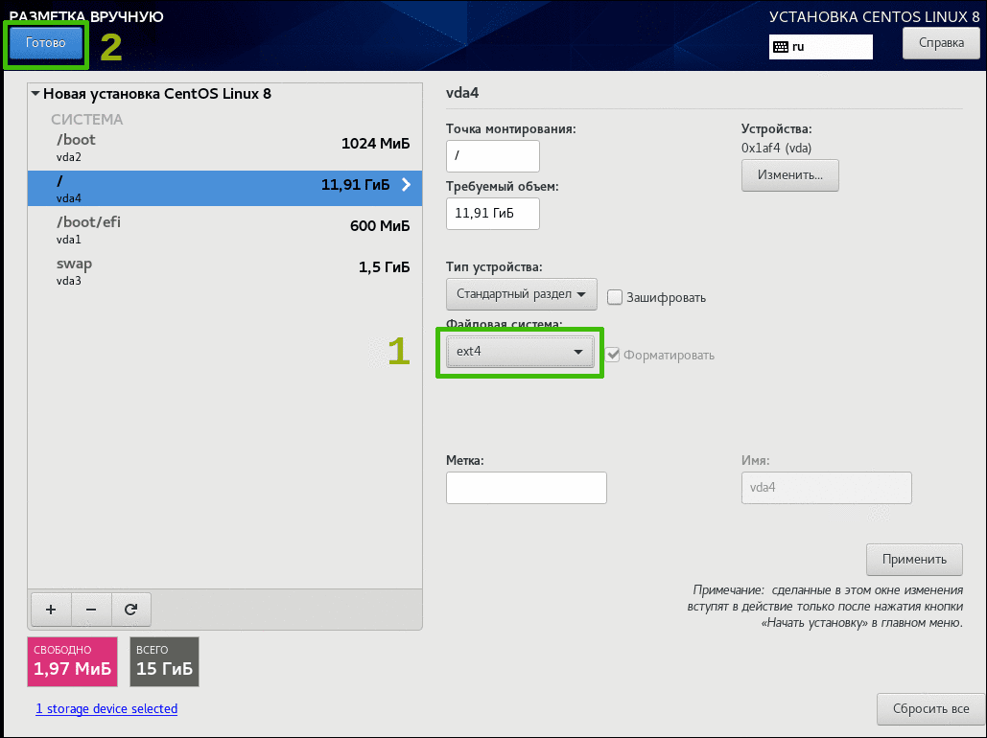Focus the Метка label field

(527, 488)
